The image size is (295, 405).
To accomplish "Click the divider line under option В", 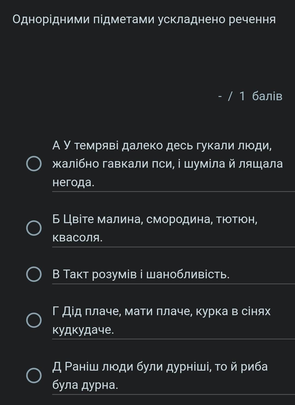I will [173, 284].
